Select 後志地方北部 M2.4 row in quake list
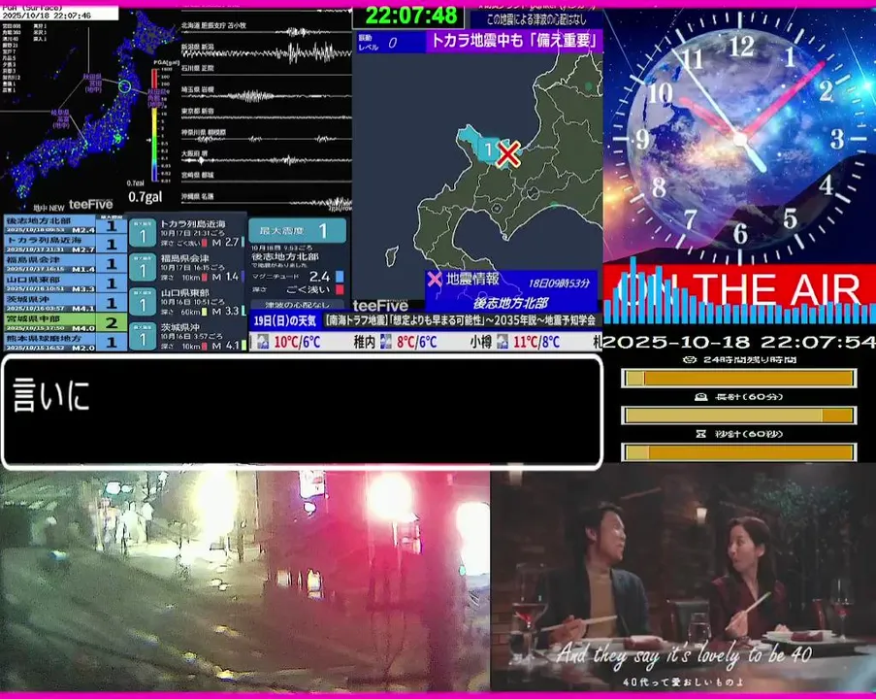 click(x=65, y=225)
